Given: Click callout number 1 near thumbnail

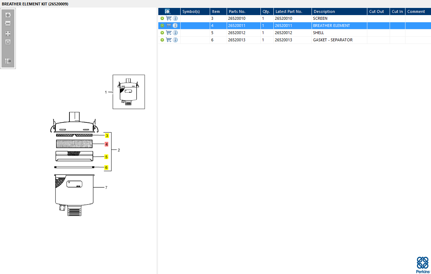Looking at the screenshot, I should click(106, 92).
